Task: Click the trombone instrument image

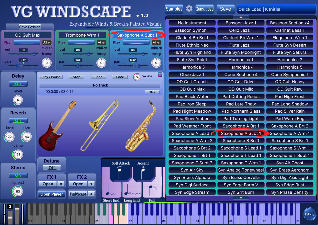Action: tap(100, 125)
